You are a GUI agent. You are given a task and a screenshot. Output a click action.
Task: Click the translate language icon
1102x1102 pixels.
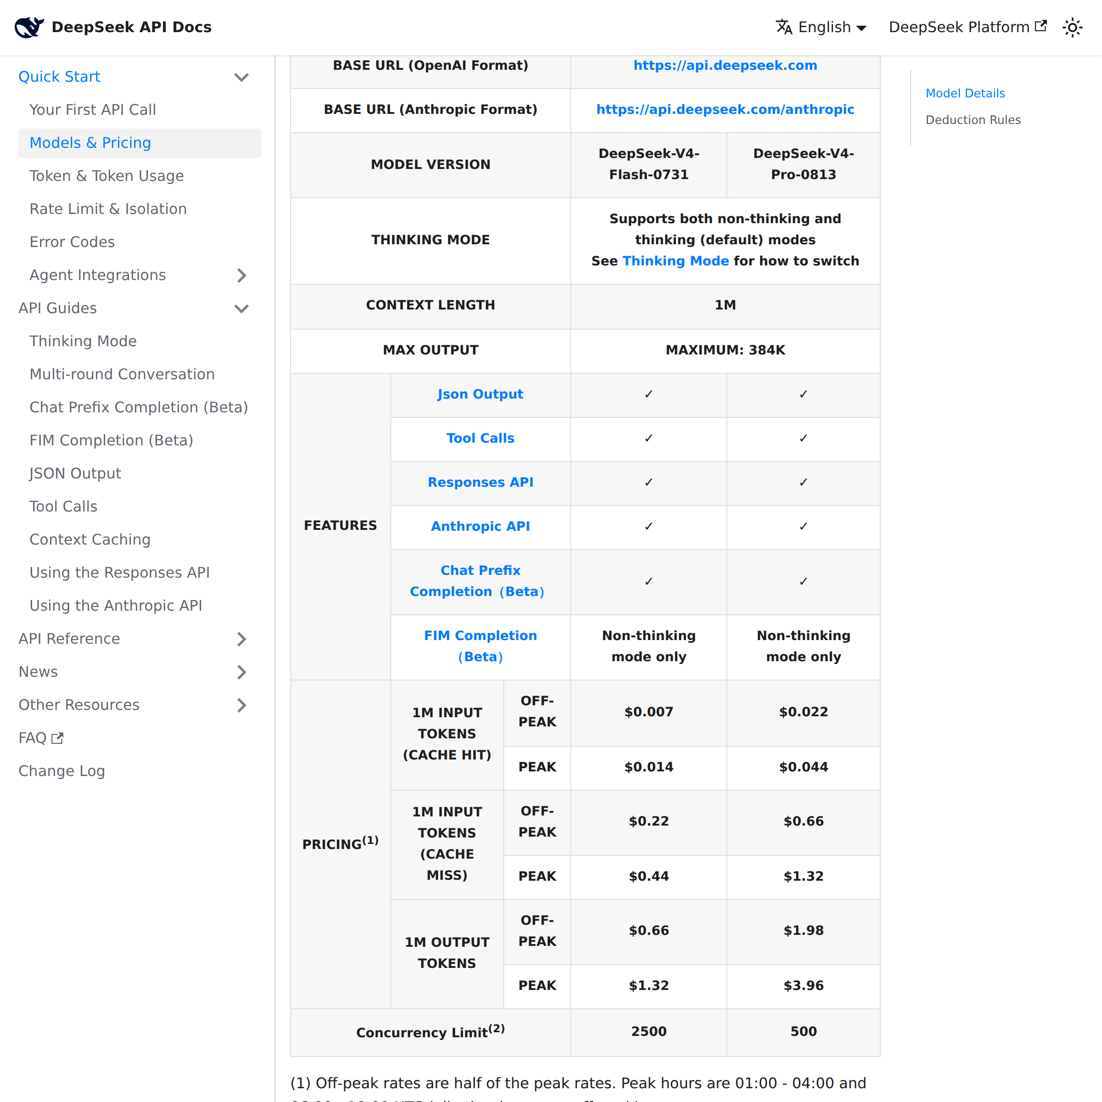pyautogui.click(x=784, y=27)
